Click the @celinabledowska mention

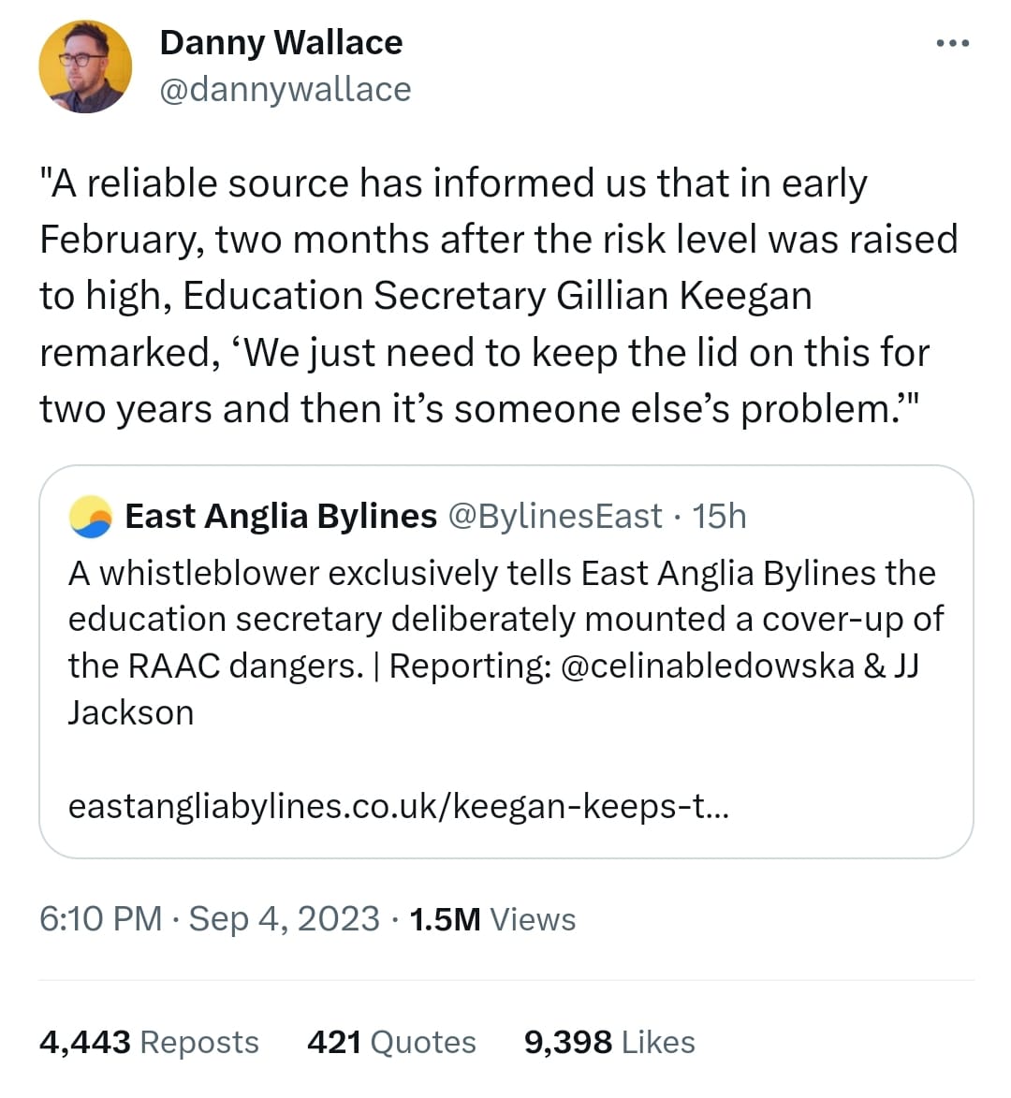point(708,666)
